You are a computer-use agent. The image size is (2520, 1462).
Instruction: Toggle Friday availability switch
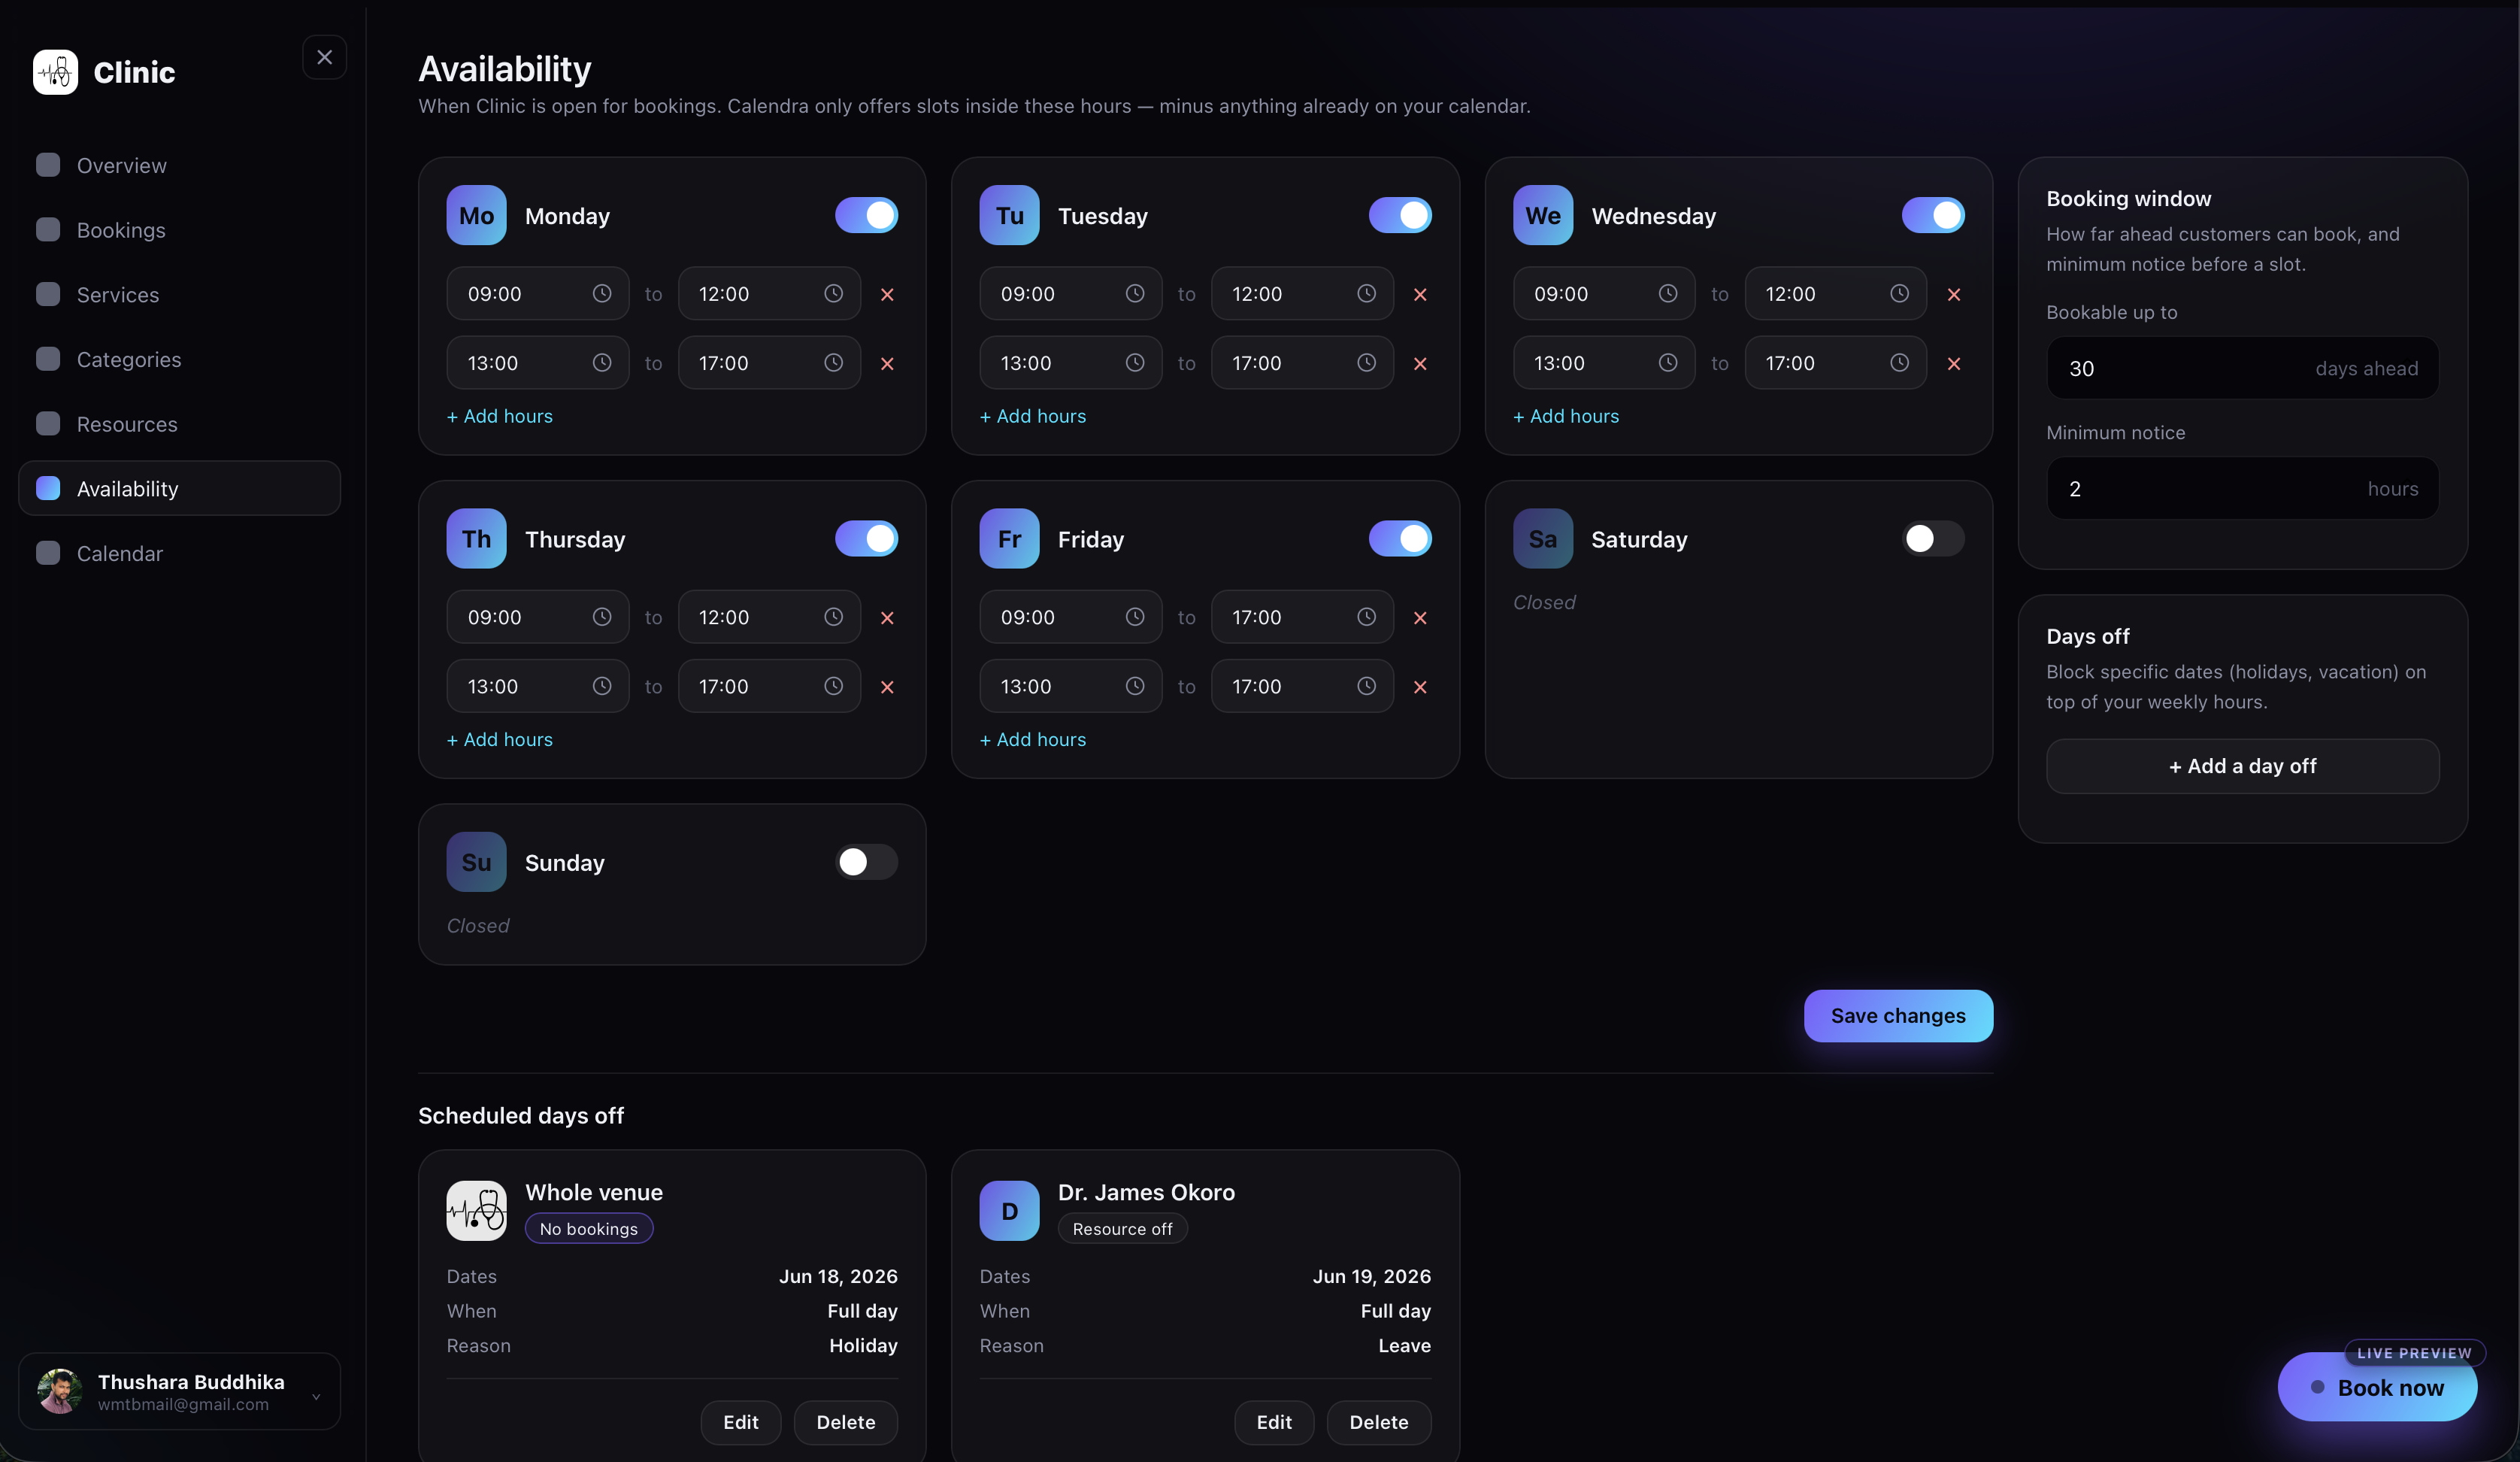click(x=1400, y=538)
